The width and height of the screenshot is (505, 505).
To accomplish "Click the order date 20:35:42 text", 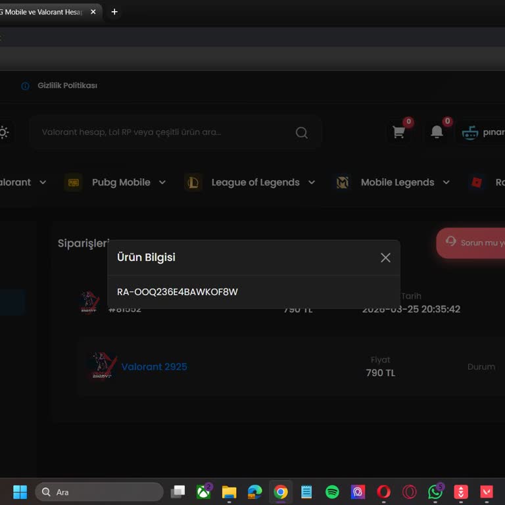I will click(411, 309).
